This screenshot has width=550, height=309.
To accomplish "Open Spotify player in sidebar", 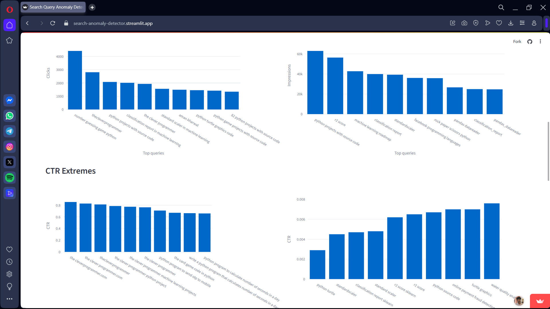I will click(x=9, y=178).
